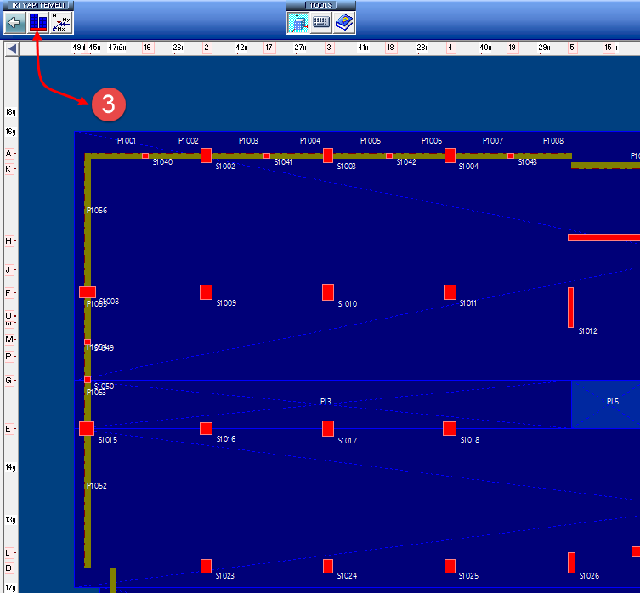Select axis marker 16 on top ruler

[x=148, y=48]
